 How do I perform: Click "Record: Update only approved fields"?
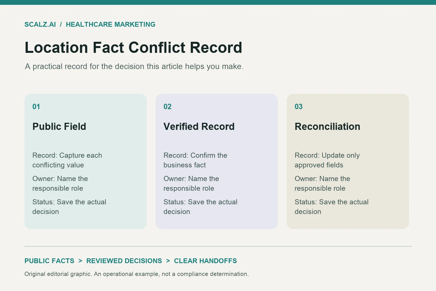pos(327,160)
